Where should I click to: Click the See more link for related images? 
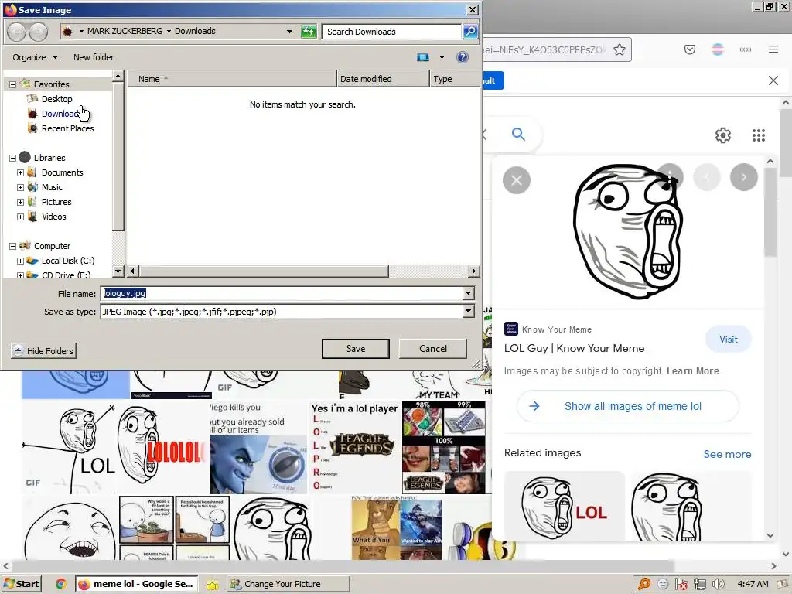point(727,454)
